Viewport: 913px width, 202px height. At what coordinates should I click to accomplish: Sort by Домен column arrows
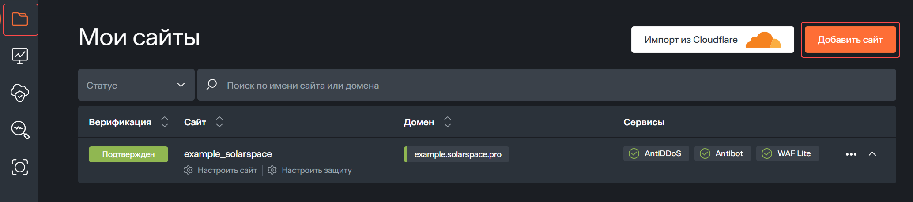point(448,122)
